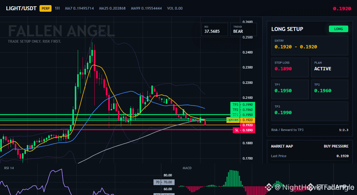The width and height of the screenshot is (357, 195).
Task: Click the MA7 0.19495714 indicator value
Action: tap(79, 8)
